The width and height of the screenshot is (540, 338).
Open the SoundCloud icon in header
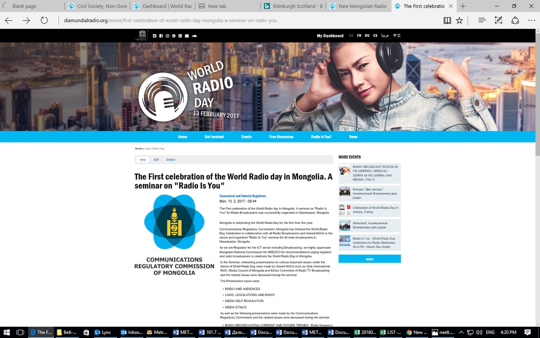194,36
